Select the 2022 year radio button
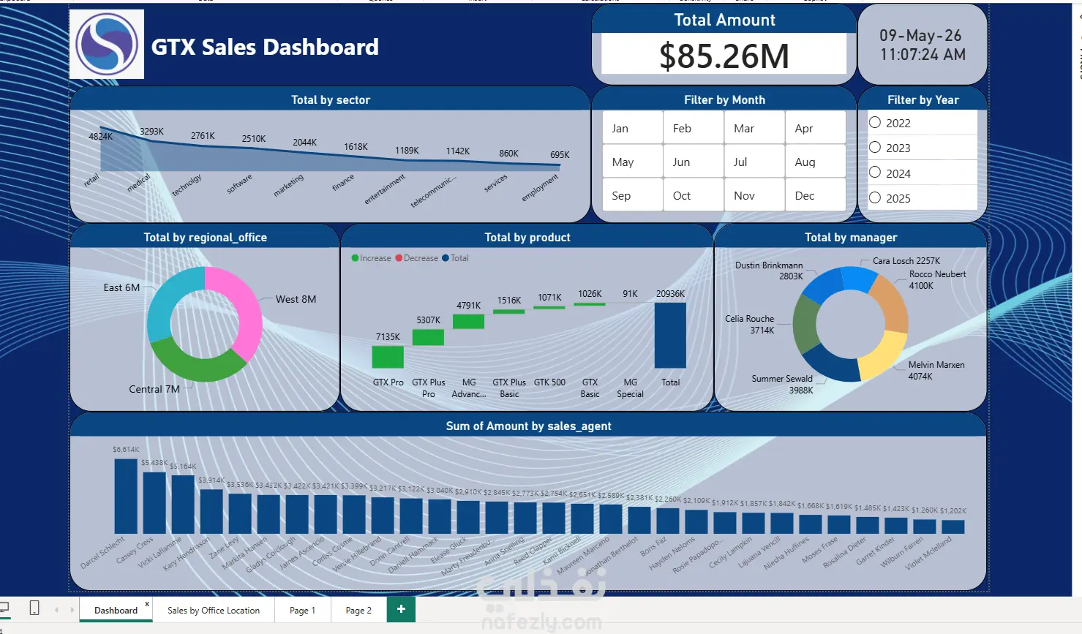This screenshot has width=1082, height=634. [875, 123]
